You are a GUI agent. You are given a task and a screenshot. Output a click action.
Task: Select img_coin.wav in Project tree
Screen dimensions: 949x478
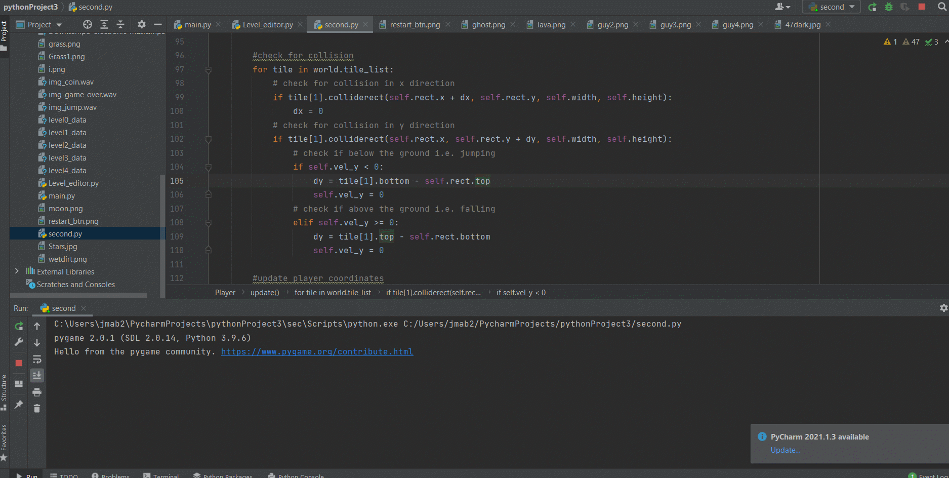point(71,82)
